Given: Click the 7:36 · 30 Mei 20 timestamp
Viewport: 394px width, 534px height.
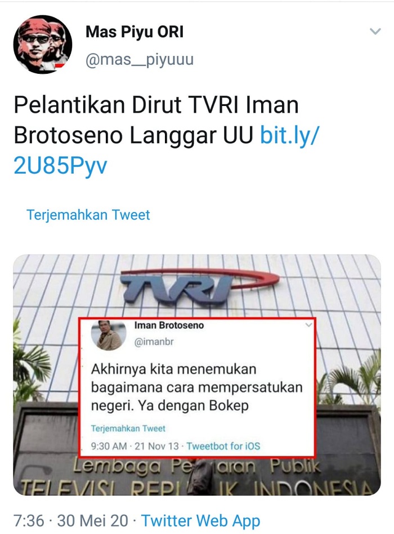Looking at the screenshot, I should [x=71, y=520].
